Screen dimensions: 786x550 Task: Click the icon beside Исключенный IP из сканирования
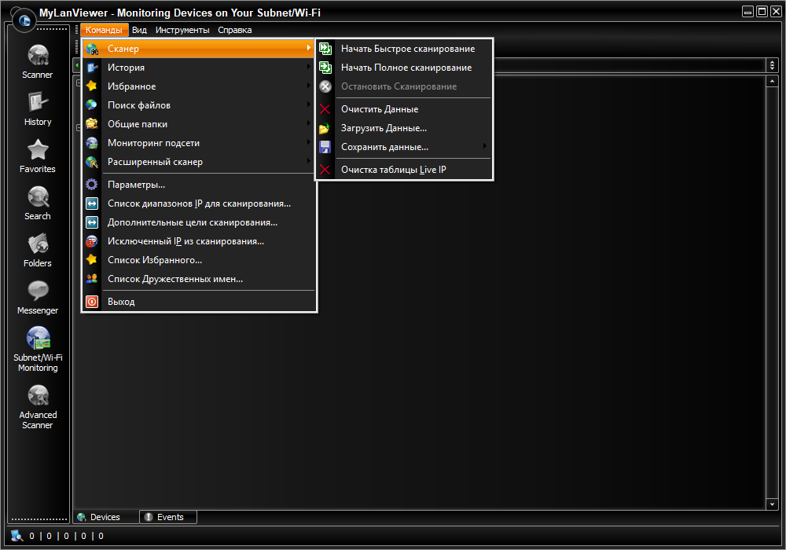pos(92,241)
